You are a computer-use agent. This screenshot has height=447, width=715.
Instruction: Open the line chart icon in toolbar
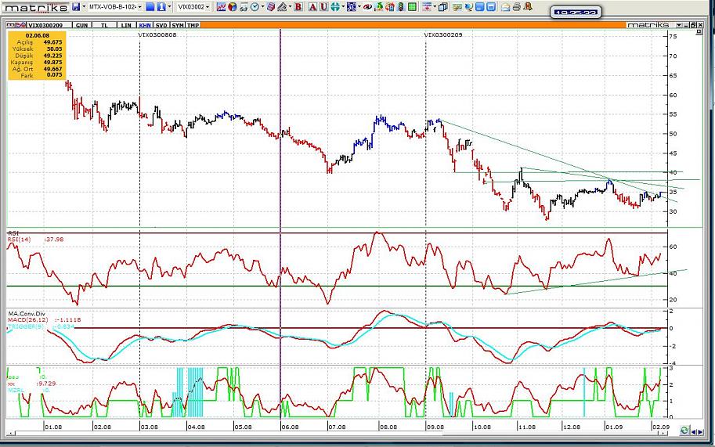[222, 6]
